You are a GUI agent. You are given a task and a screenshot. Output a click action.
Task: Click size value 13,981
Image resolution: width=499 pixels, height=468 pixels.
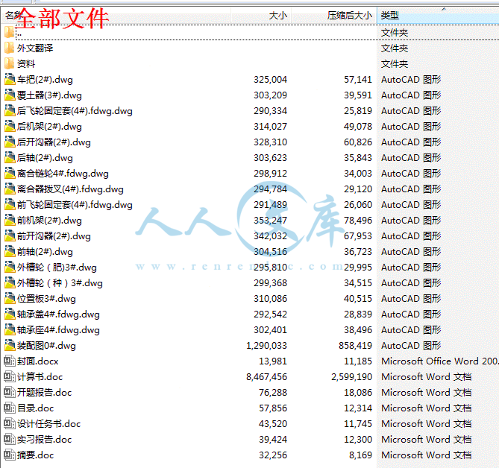click(273, 361)
